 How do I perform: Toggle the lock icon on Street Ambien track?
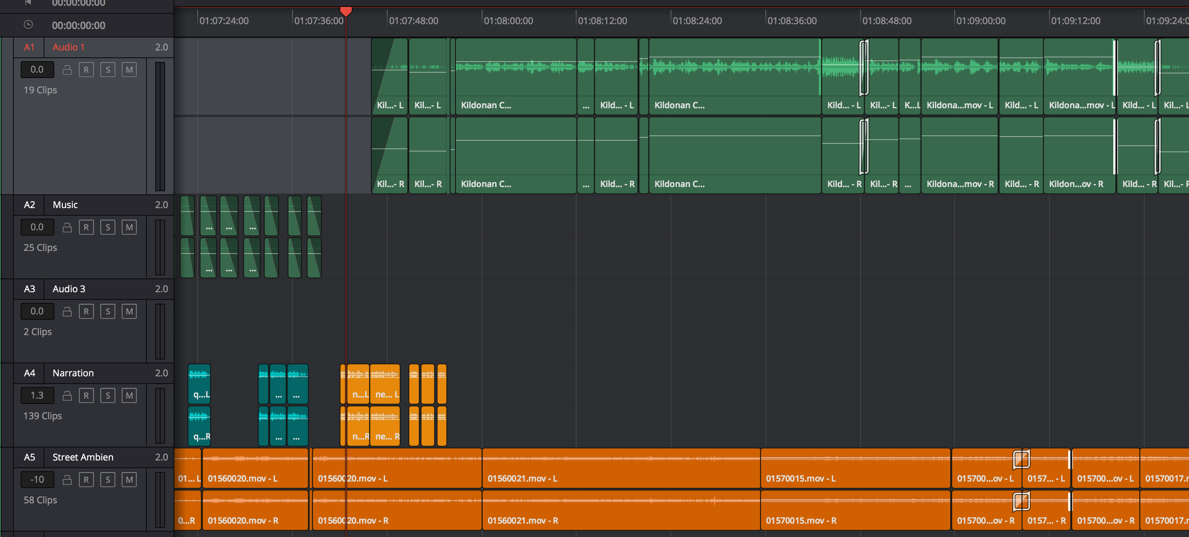pos(67,480)
